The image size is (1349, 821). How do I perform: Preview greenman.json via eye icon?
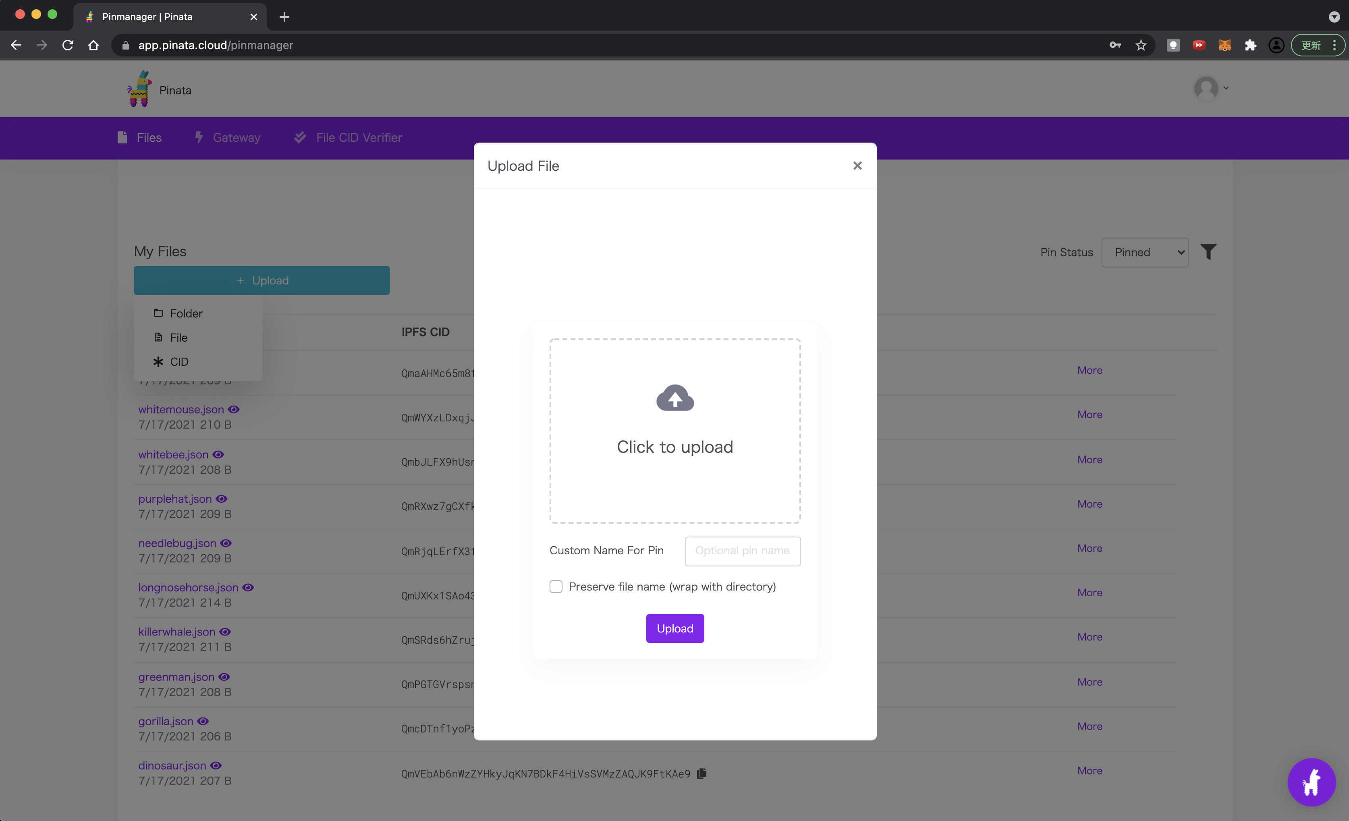(x=224, y=677)
